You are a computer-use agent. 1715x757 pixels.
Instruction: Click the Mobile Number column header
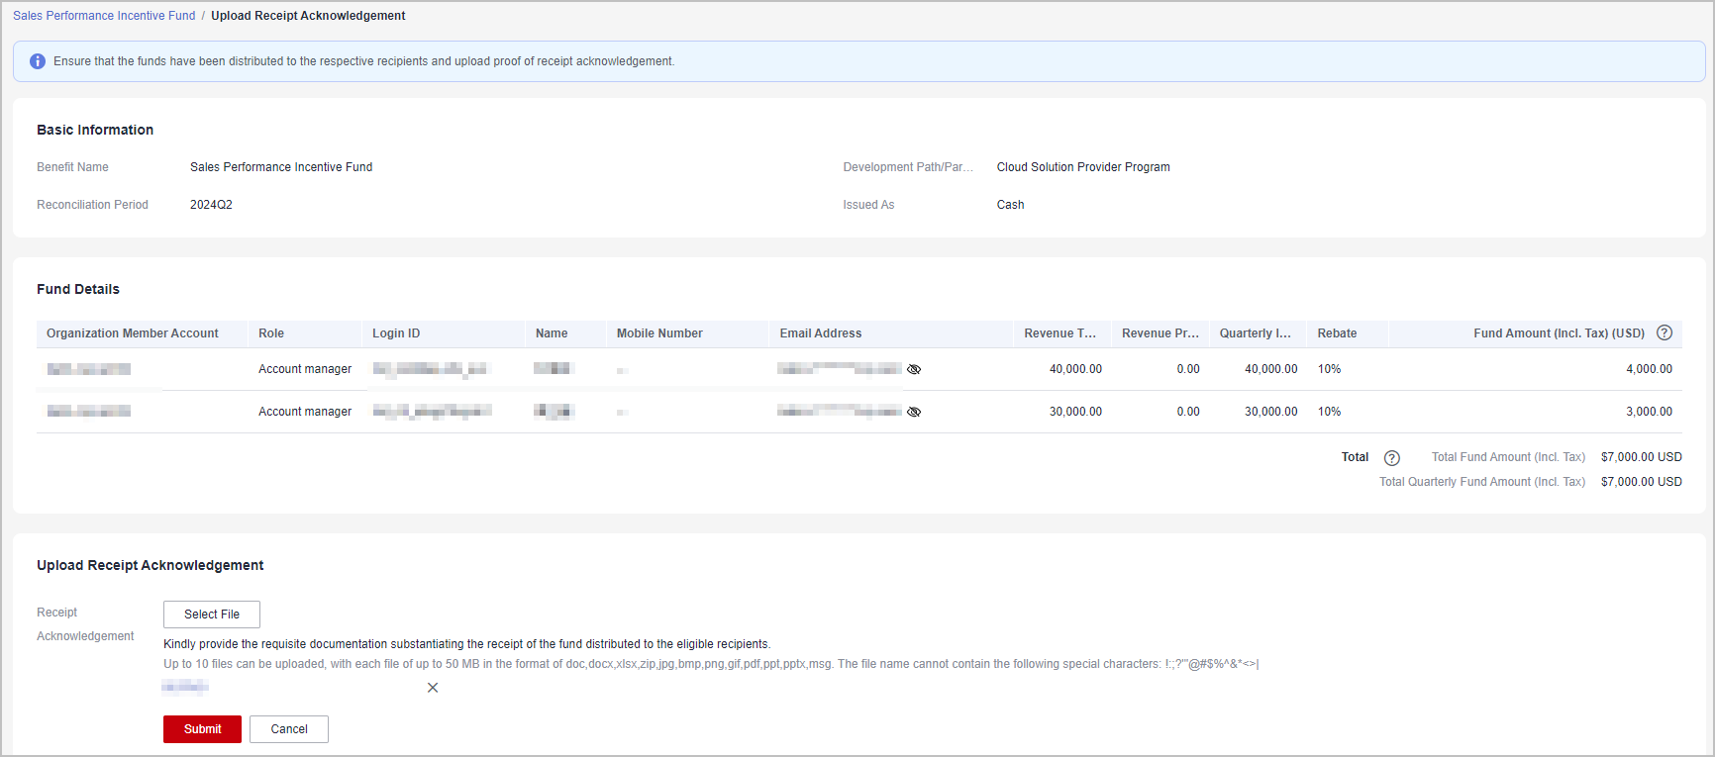[x=659, y=333]
